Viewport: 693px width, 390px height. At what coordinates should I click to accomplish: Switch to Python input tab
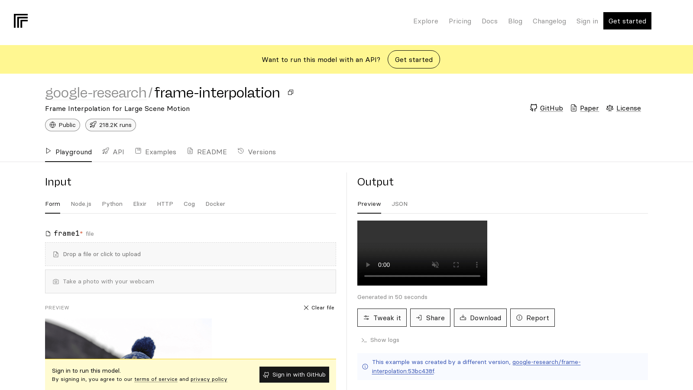[x=112, y=204]
